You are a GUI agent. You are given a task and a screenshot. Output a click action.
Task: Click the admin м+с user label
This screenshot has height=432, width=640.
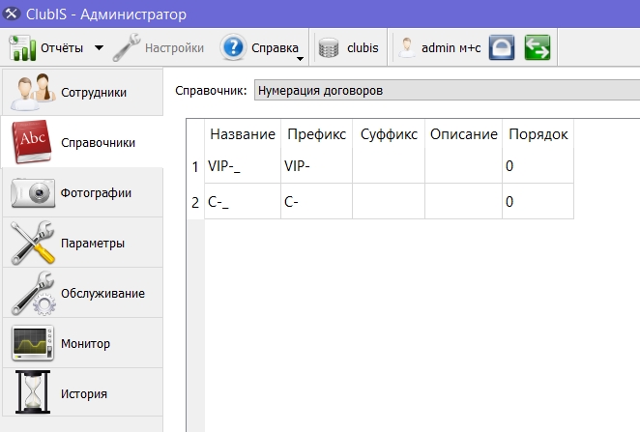pos(451,48)
